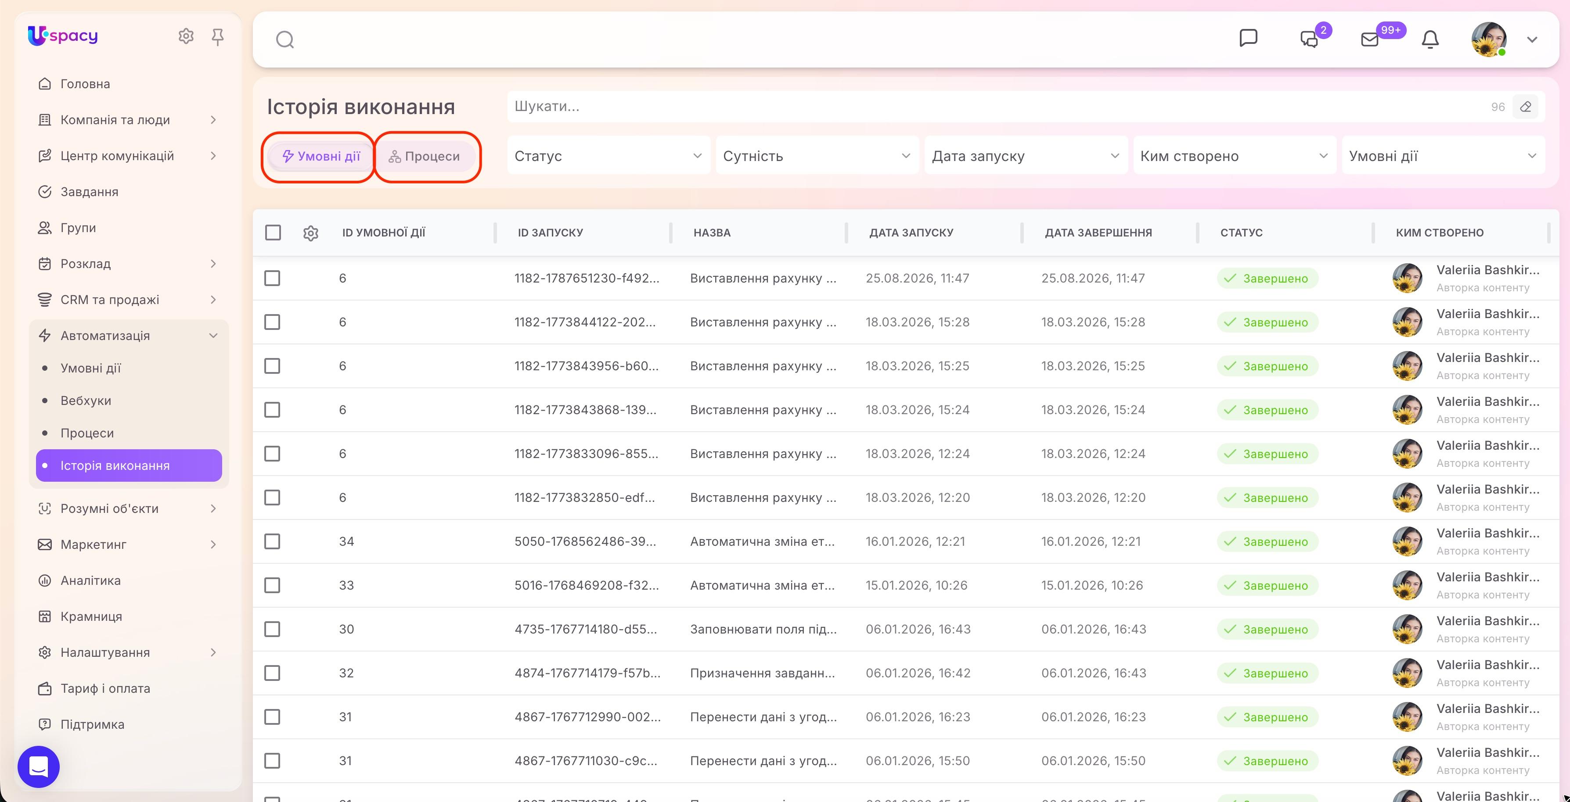
Task: Open Історія виконання menu item
Action: [129, 465]
